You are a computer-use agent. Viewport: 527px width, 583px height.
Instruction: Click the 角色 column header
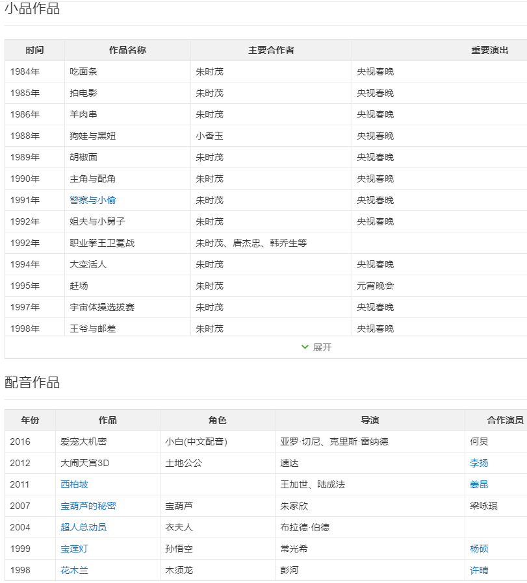coord(218,420)
